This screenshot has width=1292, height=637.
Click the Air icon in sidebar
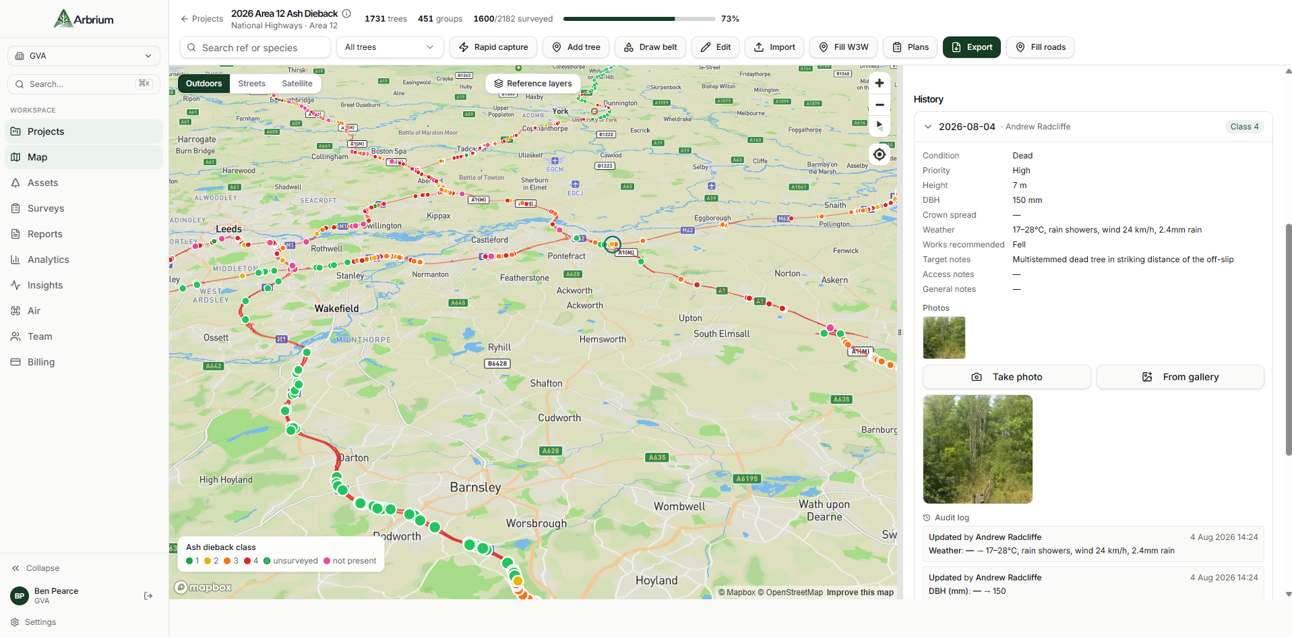point(16,311)
